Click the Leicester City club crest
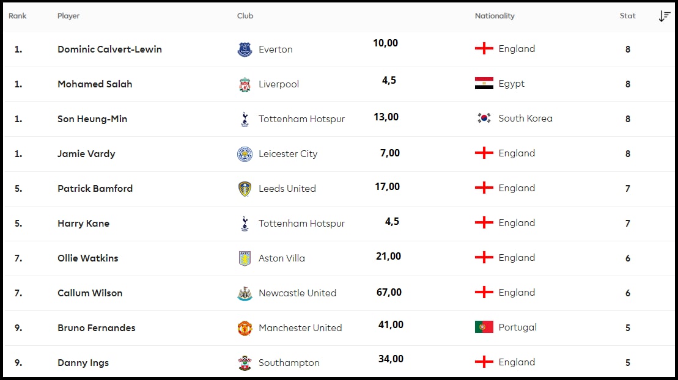The height and width of the screenshot is (380, 678). [x=245, y=154]
